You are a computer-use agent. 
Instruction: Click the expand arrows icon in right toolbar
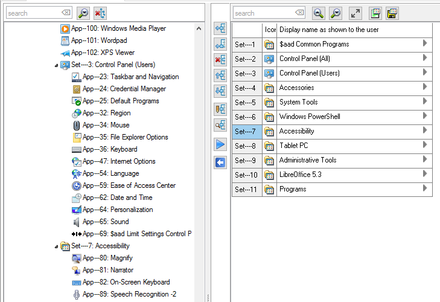click(x=356, y=13)
